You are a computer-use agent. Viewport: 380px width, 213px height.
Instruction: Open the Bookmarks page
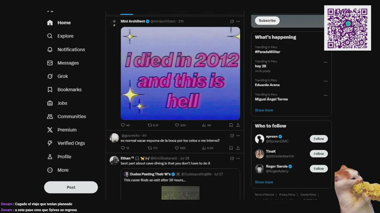[64, 90]
